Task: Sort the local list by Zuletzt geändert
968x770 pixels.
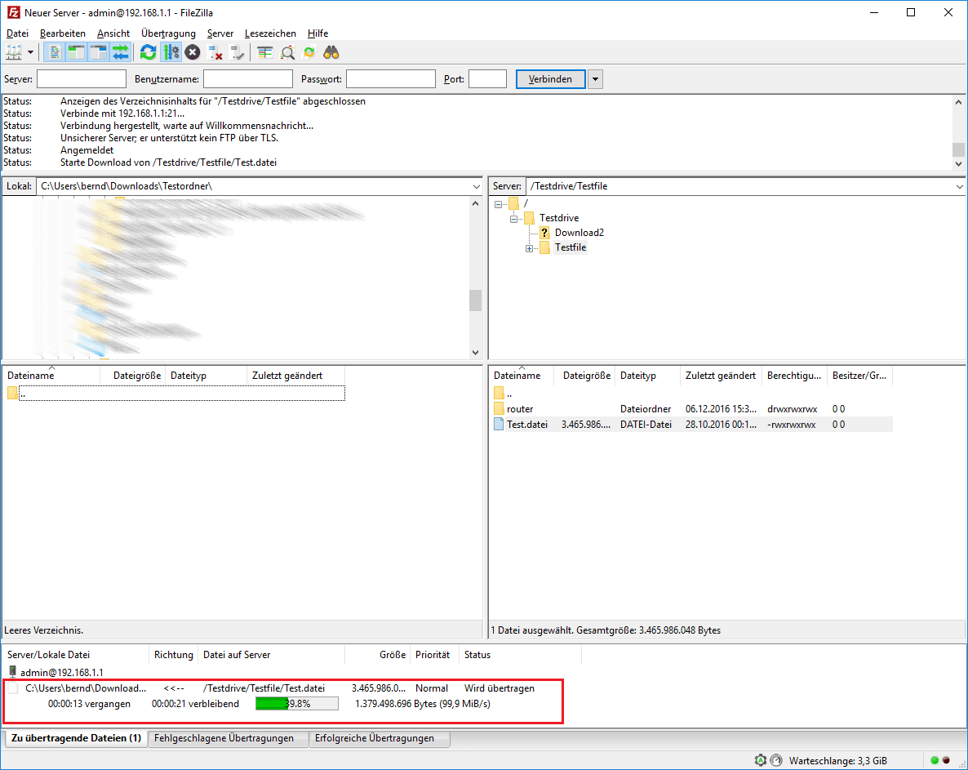Action: point(295,376)
